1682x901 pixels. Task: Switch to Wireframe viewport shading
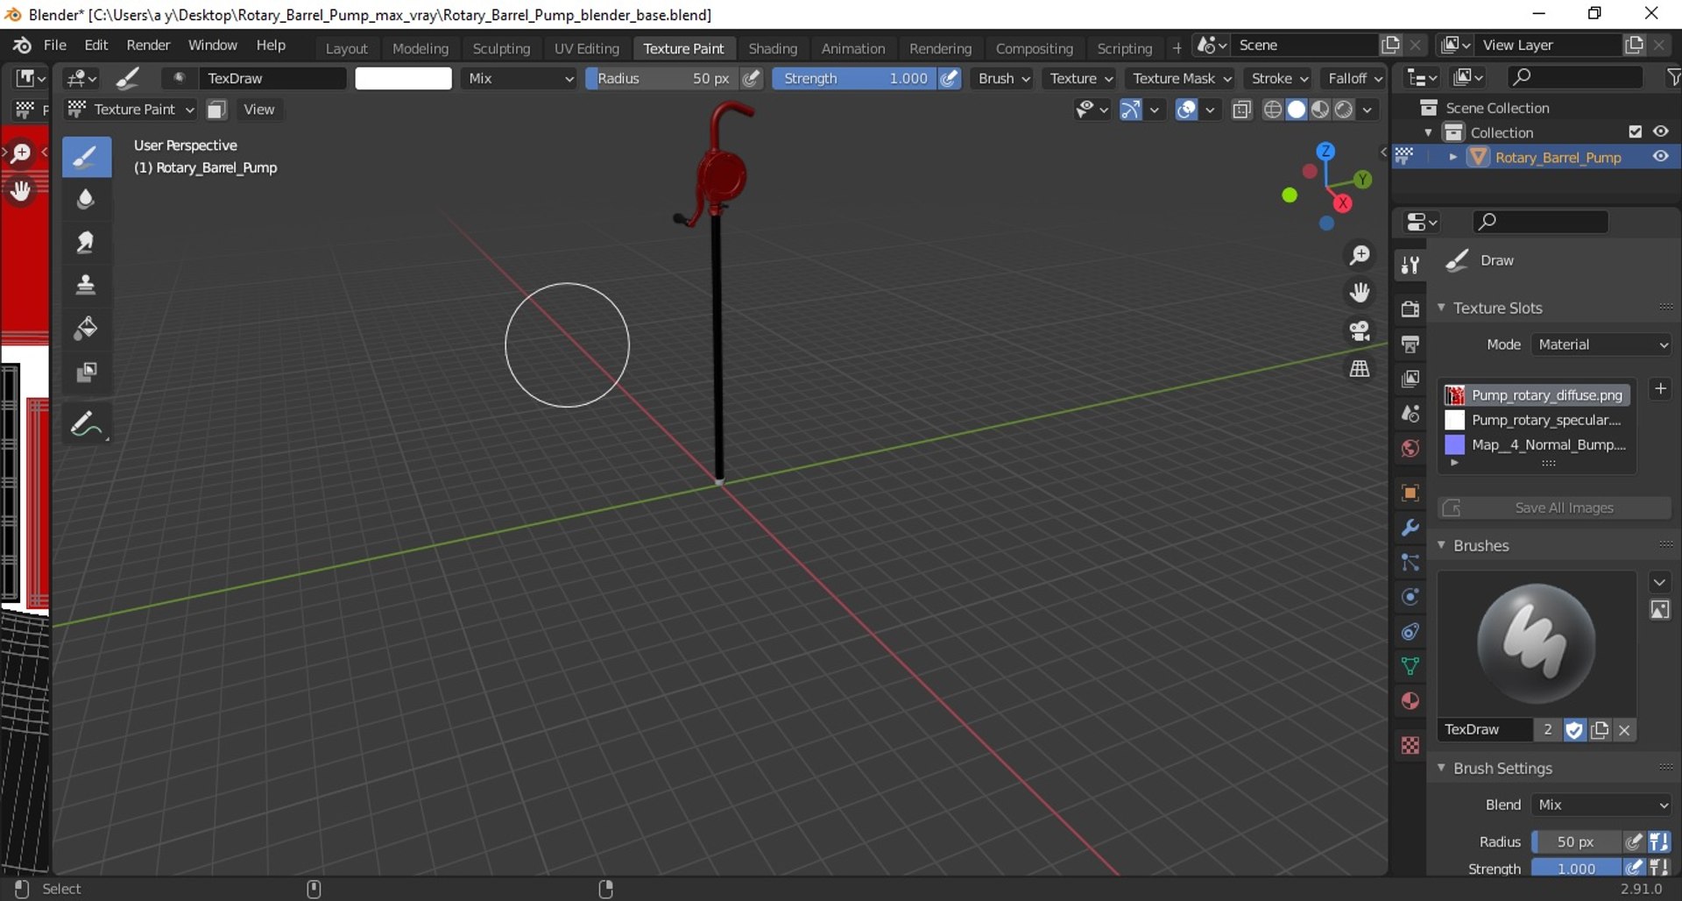1273,110
